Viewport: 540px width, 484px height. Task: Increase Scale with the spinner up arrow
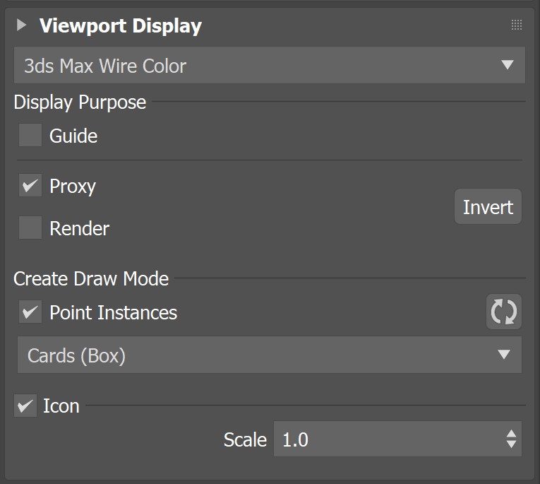[511, 433]
